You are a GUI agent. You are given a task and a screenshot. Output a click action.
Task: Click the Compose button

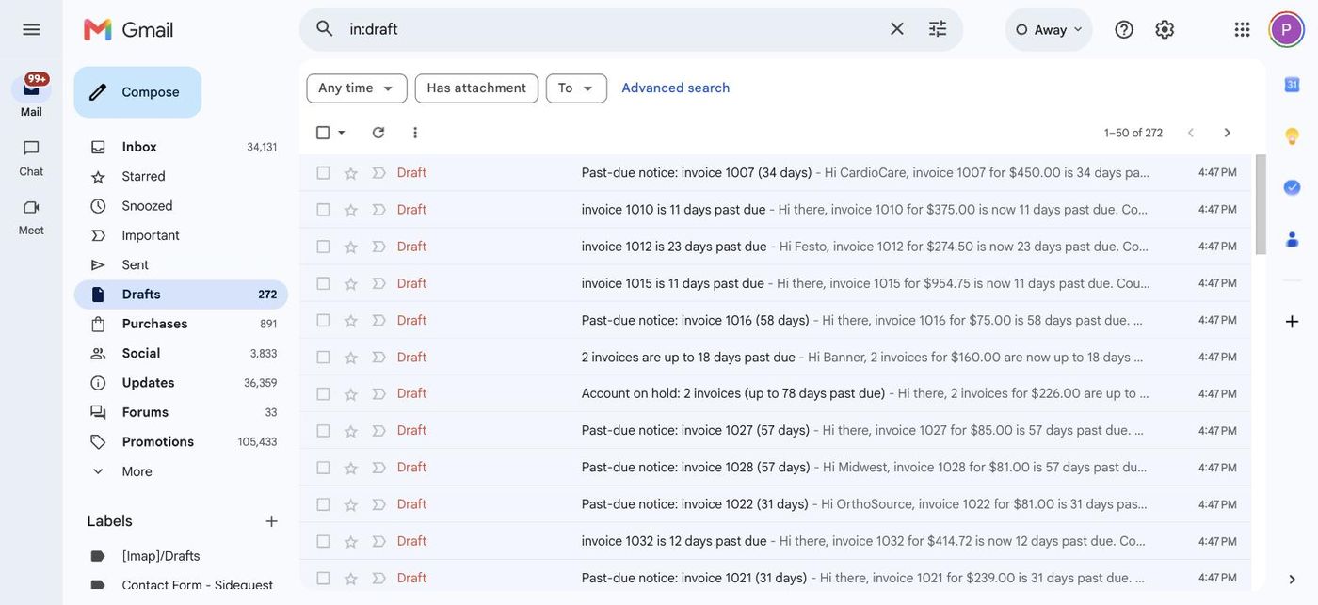[137, 92]
